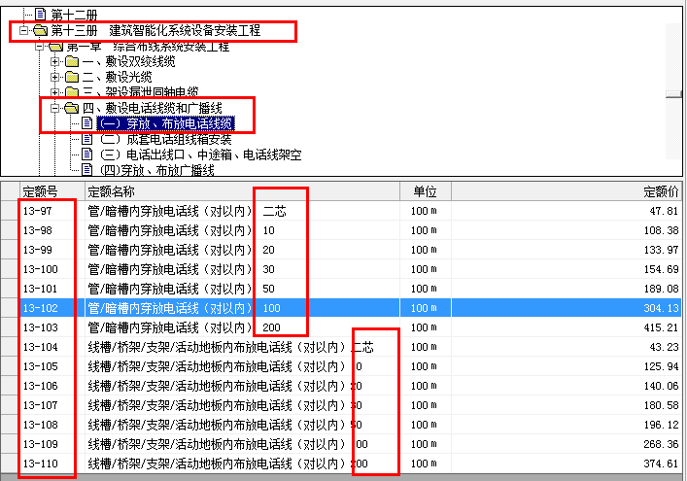Click the tree panel vertical scrollbar thumb
The image size is (687, 481).
673,94
